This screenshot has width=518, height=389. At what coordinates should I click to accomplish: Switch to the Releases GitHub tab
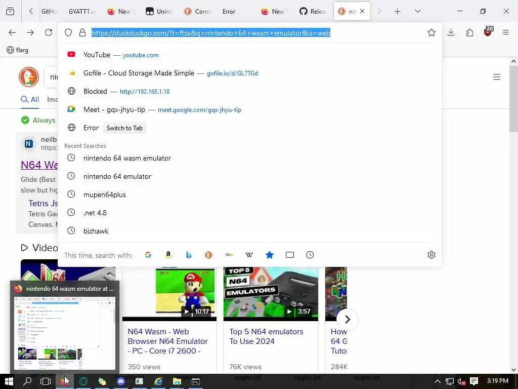pyautogui.click(x=313, y=11)
